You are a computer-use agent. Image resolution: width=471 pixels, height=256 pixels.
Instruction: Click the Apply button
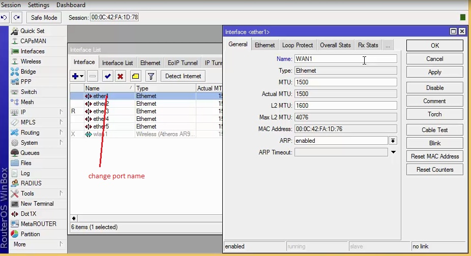coord(434,72)
